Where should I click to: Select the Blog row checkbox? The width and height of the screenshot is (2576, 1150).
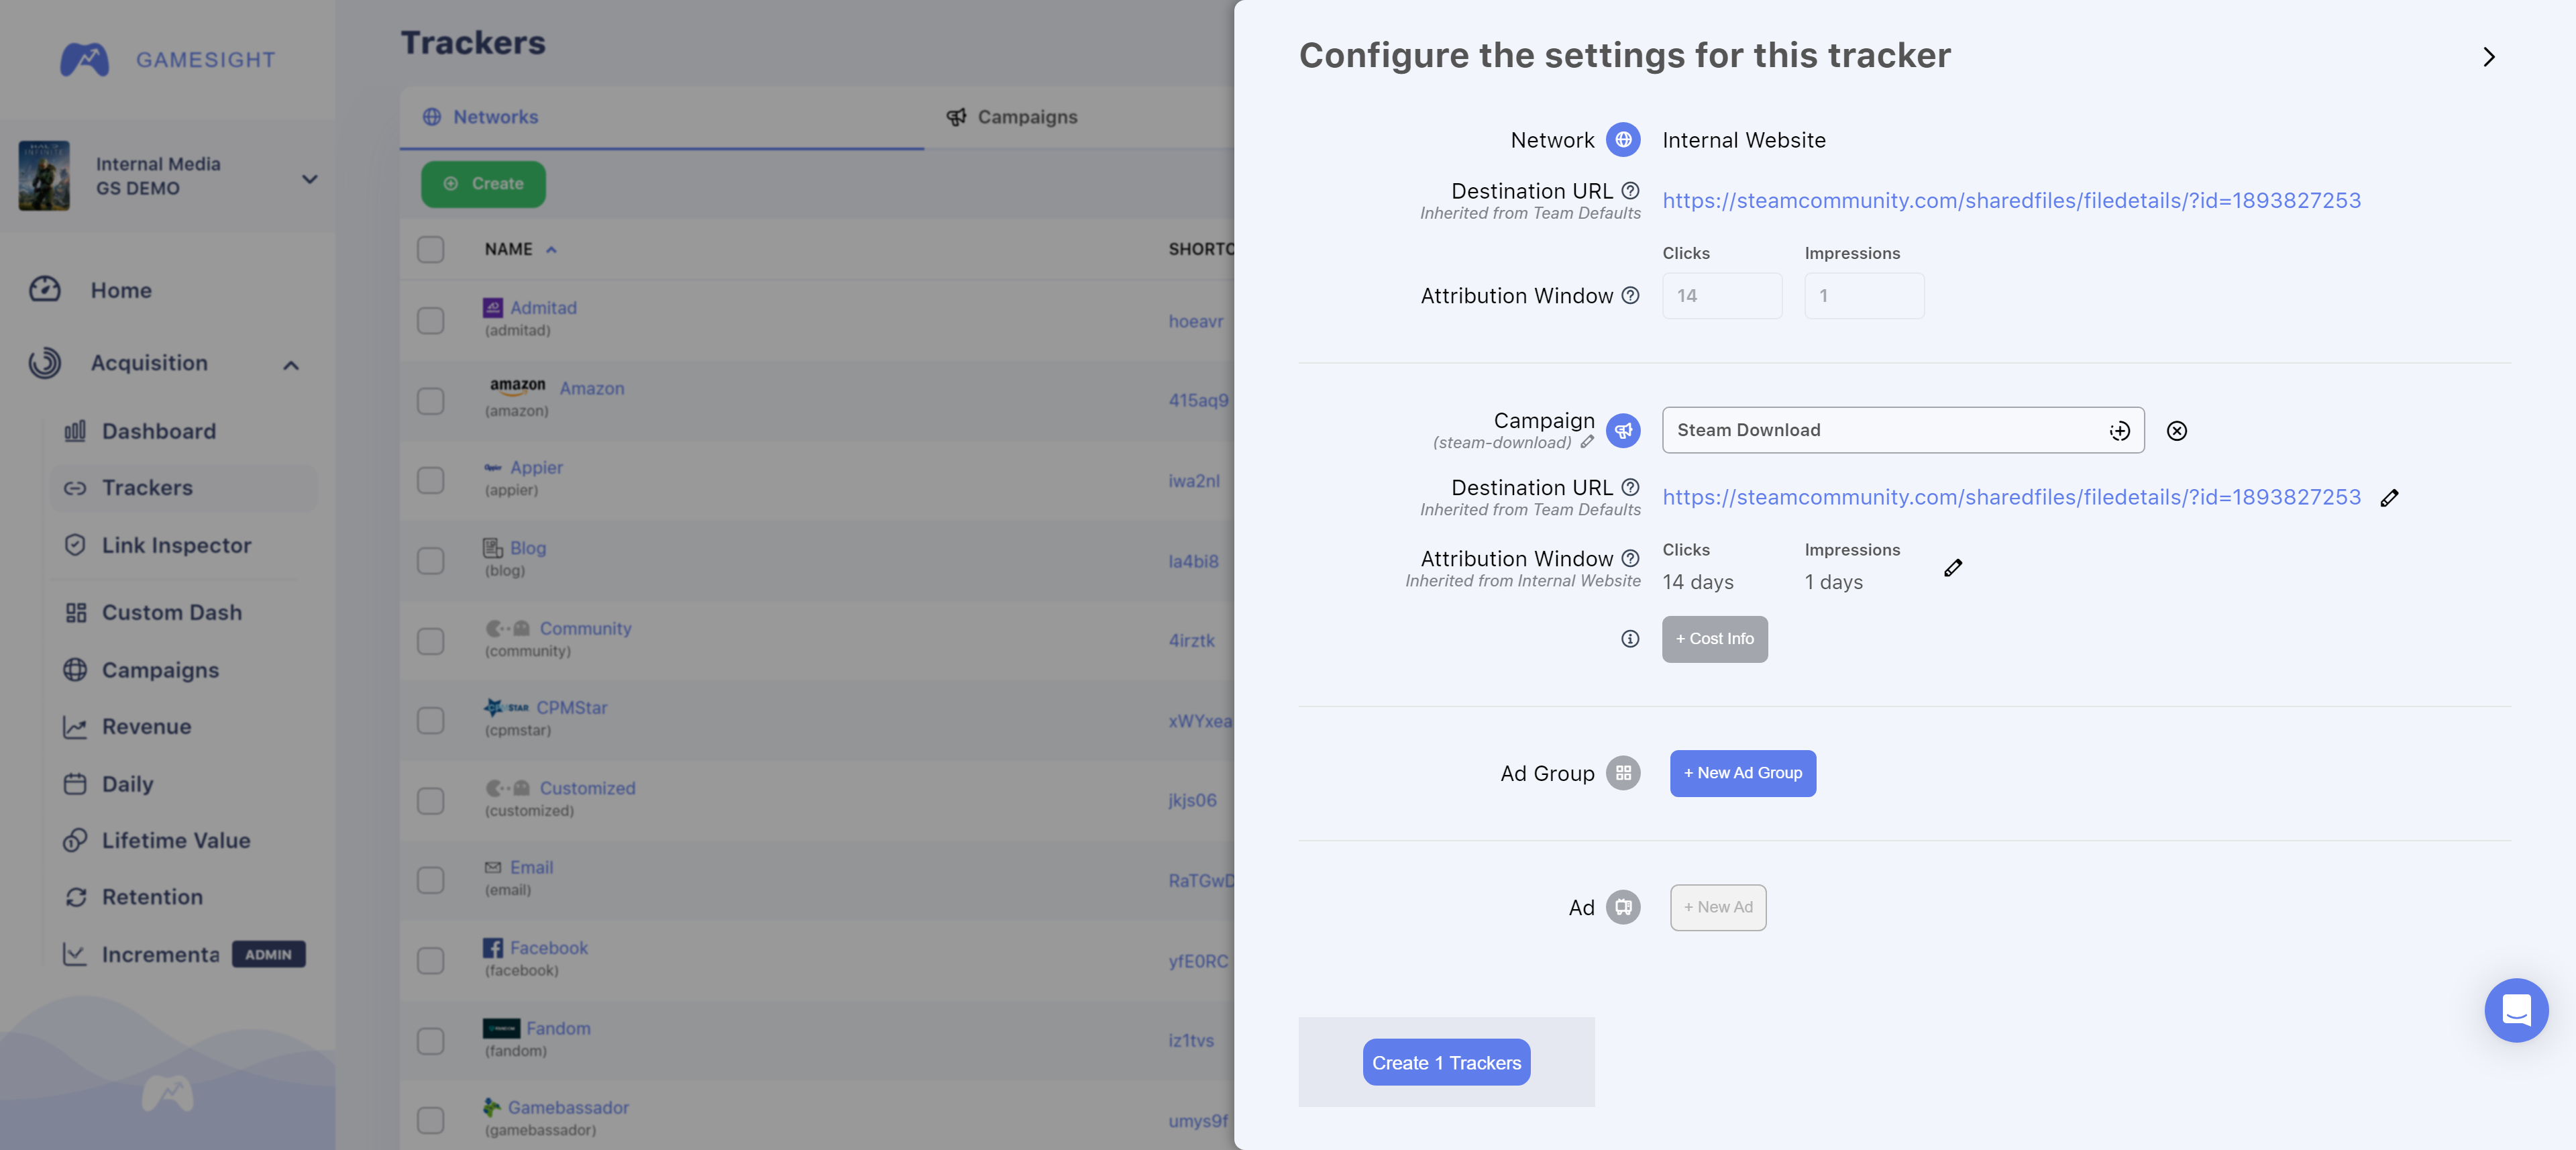(430, 560)
